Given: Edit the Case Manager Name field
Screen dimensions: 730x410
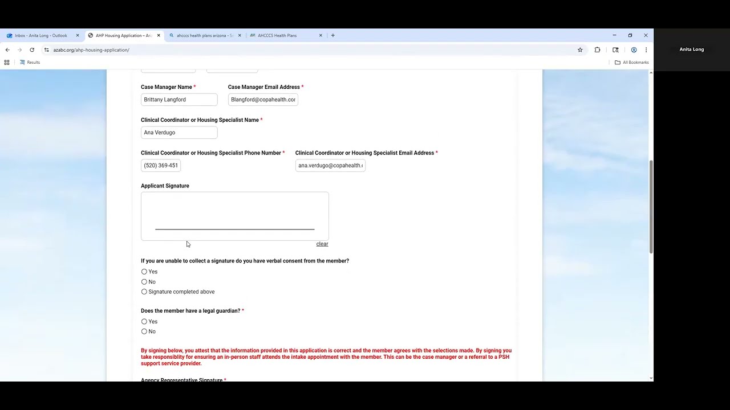Looking at the screenshot, I should tap(179, 100).
